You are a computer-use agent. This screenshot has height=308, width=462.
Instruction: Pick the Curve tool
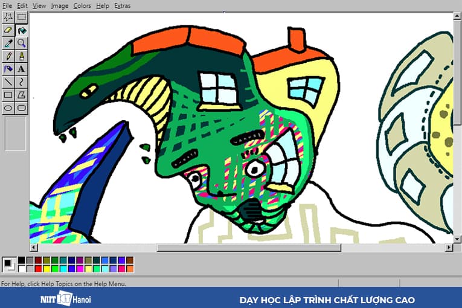22,82
